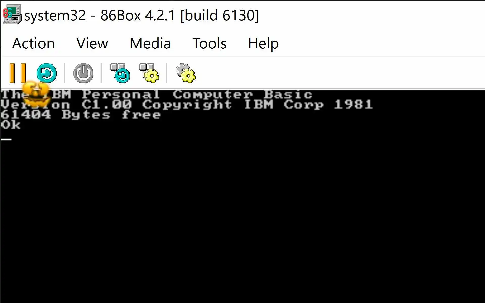Open the Tools menu

coord(209,43)
